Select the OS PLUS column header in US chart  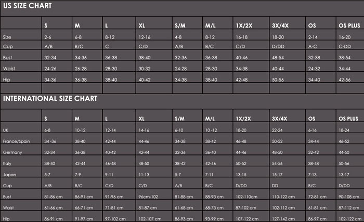(x=349, y=25)
